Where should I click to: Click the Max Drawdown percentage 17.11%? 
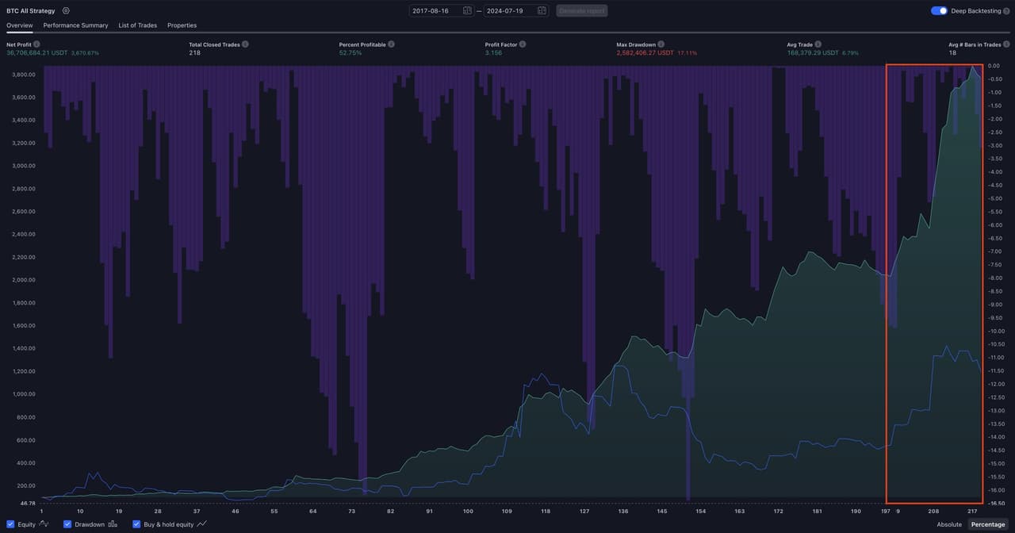pyautogui.click(x=688, y=52)
